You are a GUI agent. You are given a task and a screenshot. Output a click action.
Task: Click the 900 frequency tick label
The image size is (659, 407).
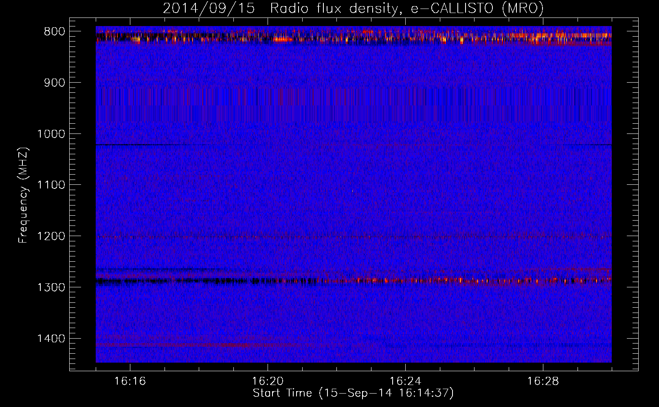54,83
